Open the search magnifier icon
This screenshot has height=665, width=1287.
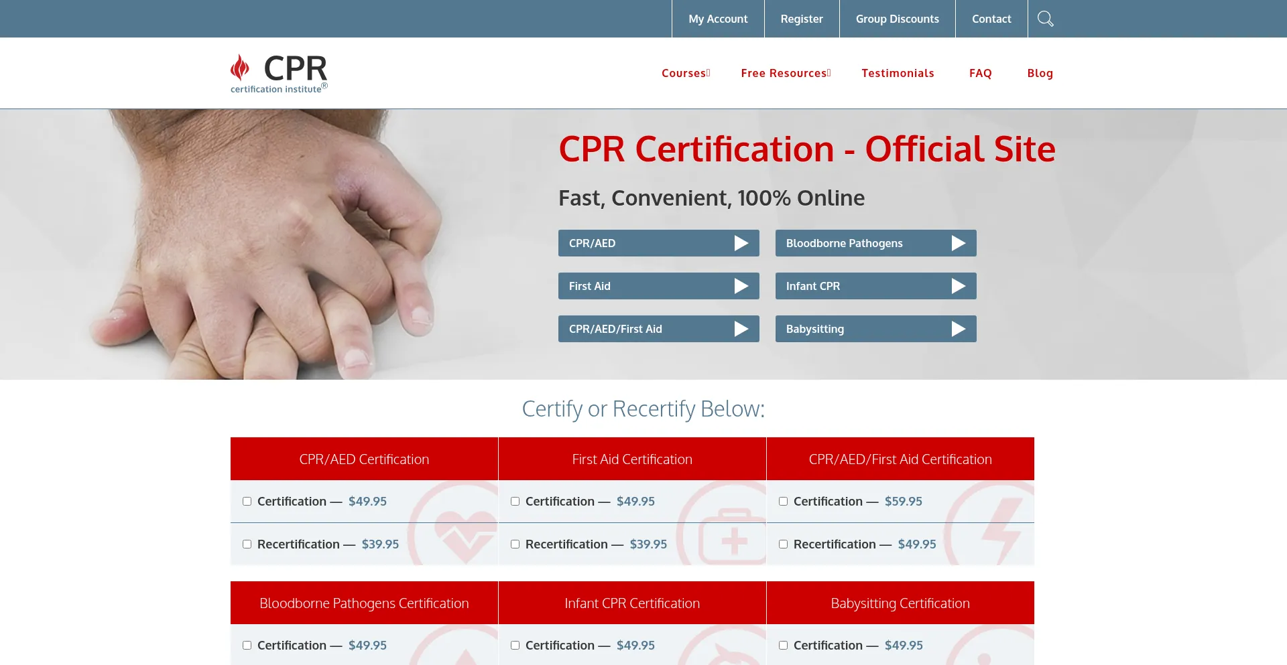(x=1045, y=19)
